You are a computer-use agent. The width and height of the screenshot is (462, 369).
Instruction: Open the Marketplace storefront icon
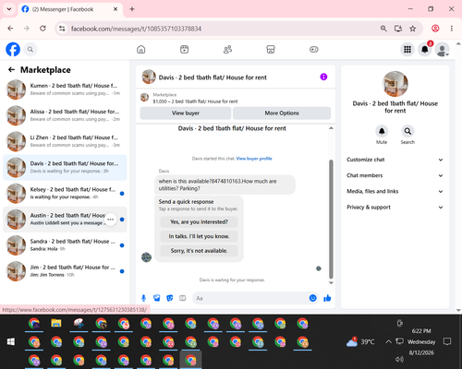pyautogui.click(x=271, y=49)
